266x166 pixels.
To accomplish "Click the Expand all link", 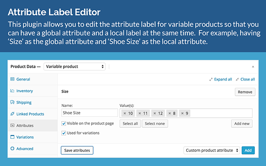I will [x=223, y=79].
